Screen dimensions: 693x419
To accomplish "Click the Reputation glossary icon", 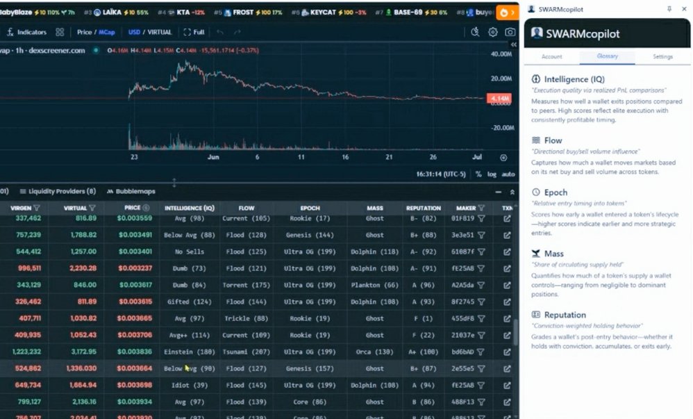I will click(x=536, y=315).
